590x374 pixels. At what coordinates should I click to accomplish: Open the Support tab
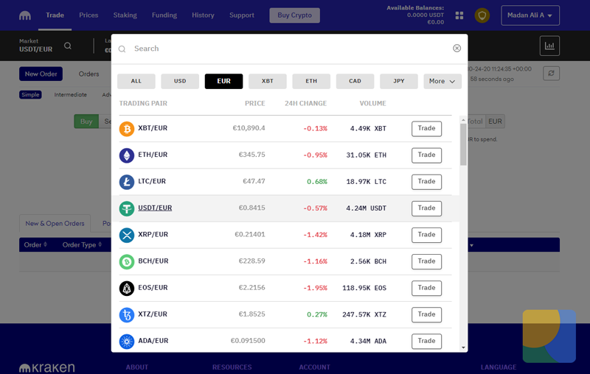[x=242, y=15]
